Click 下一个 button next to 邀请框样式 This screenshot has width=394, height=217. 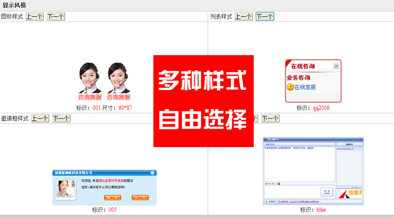pyautogui.click(x=61, y=118)
